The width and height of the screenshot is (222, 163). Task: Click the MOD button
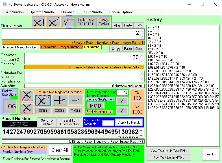click(95, 106)
